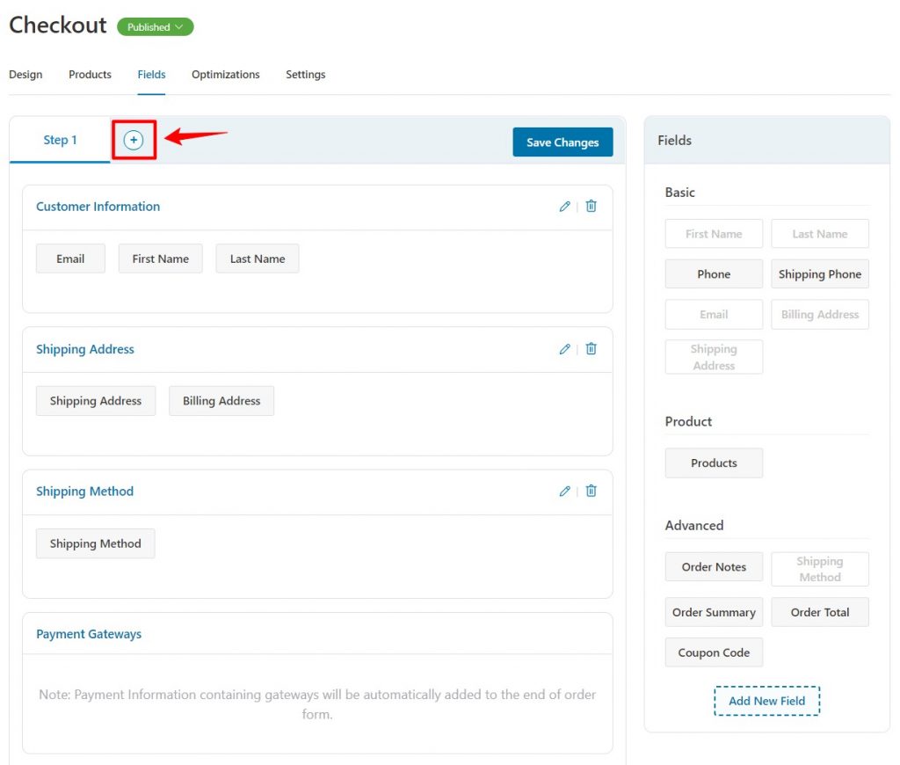Select the Order Notes advanced field
Image resolution: width=900 pixels, height=765 pixels.
(714, 567)
